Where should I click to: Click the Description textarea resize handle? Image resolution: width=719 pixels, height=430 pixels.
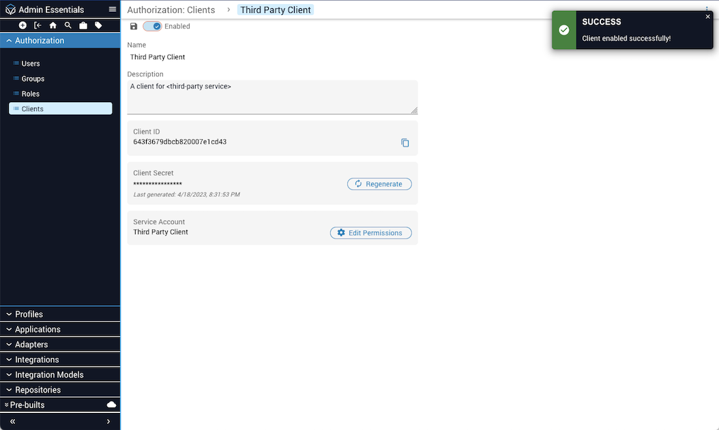414,110
